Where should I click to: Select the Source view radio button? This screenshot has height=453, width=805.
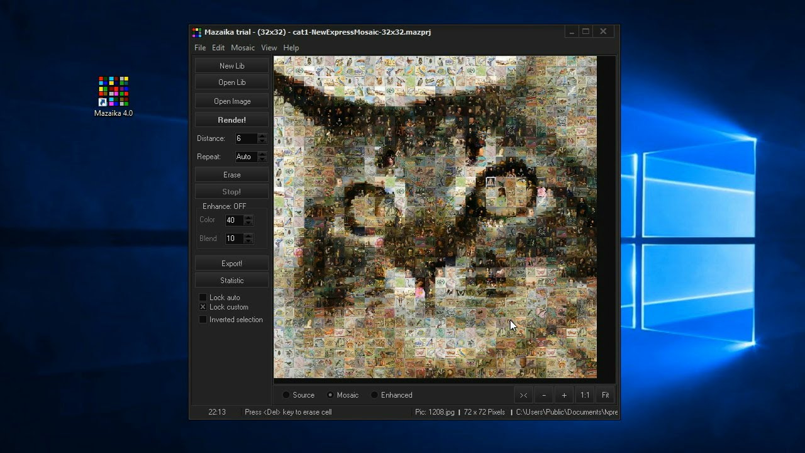(286, 395)
